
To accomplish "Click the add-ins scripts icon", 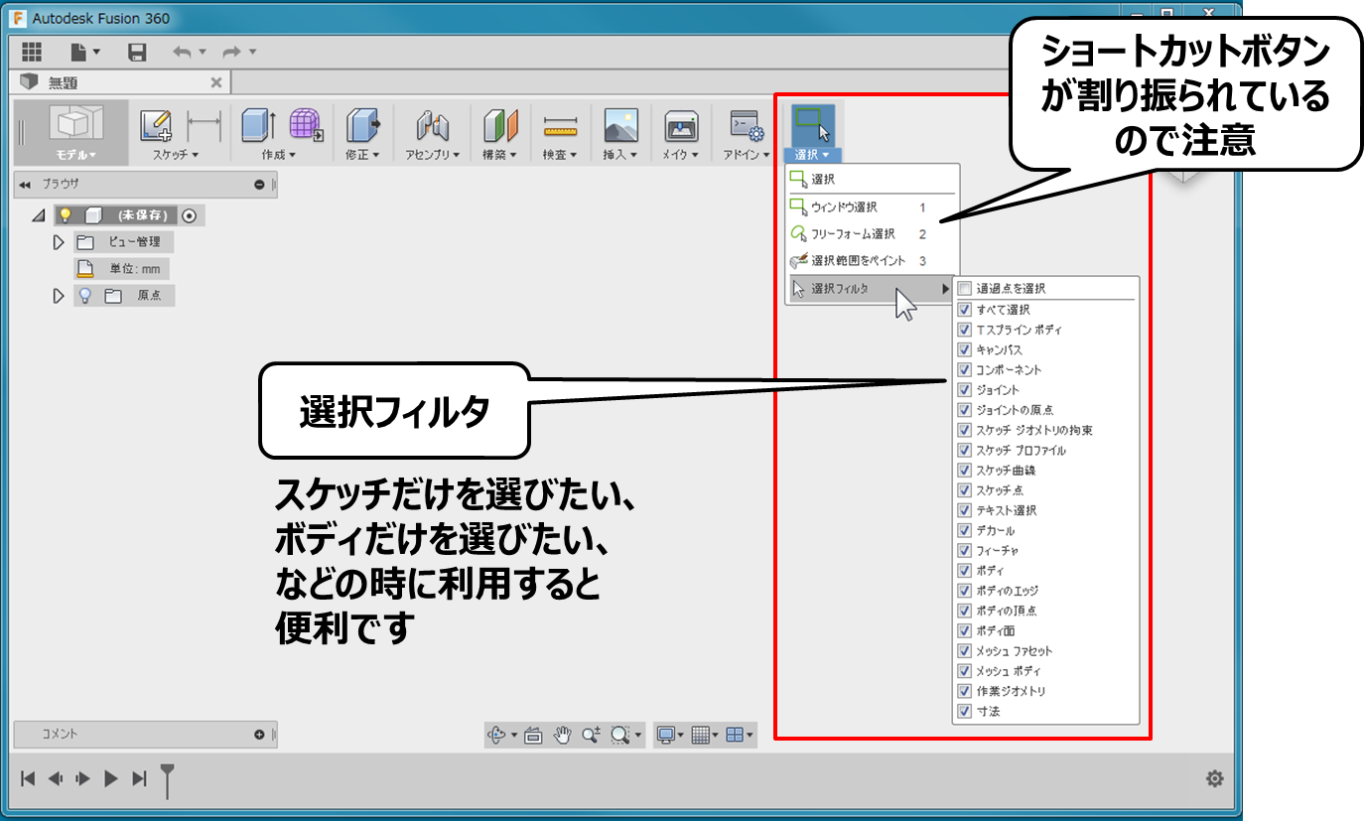I will [746, 125].
